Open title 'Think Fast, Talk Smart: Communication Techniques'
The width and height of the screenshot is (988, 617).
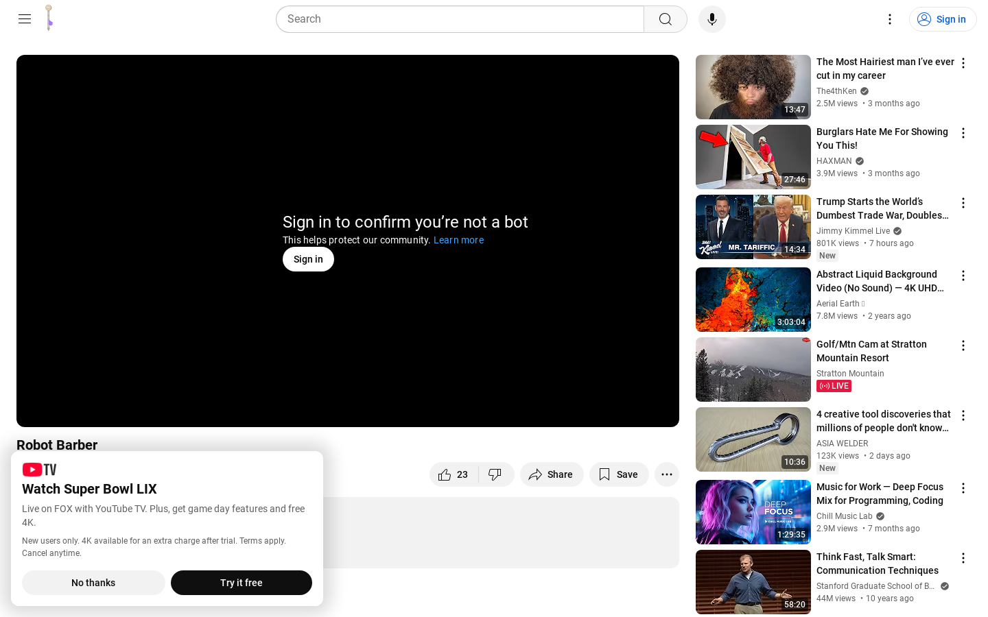878,564
